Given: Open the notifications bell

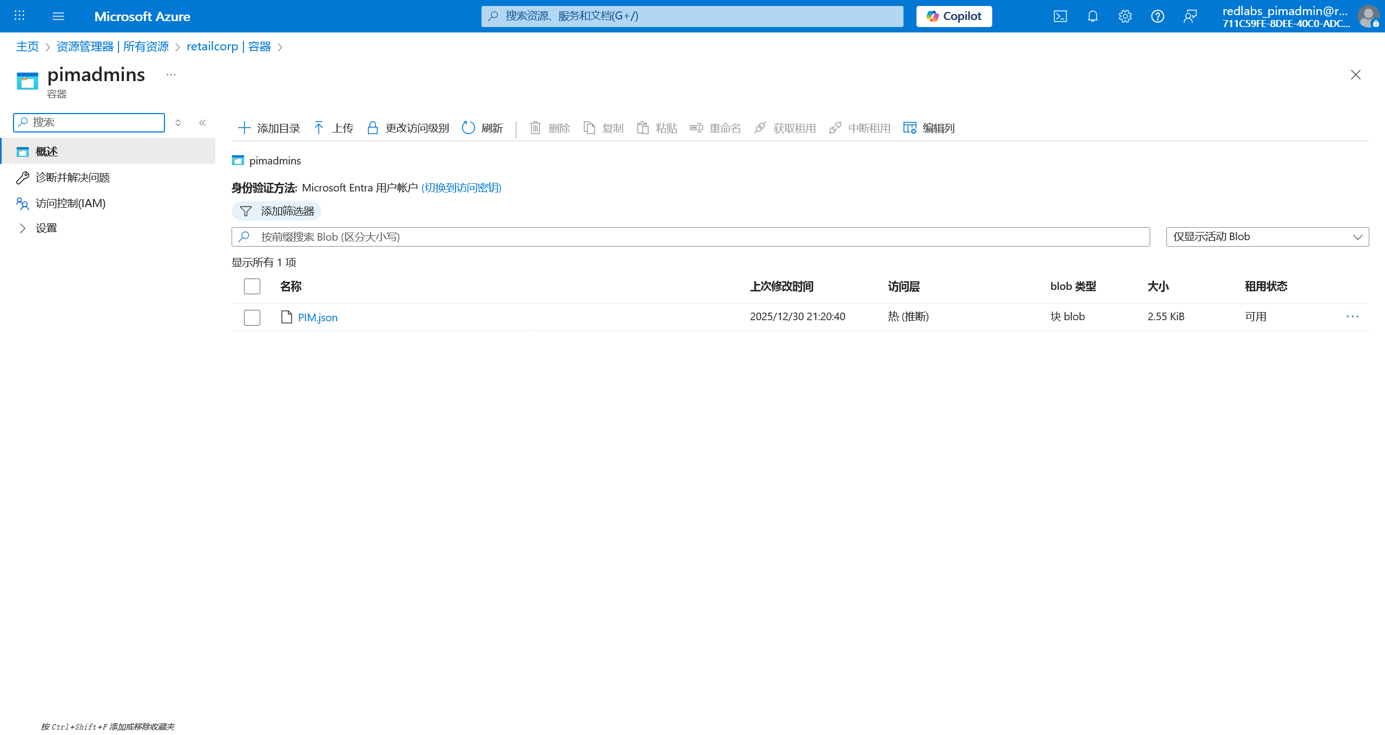Looking at the screenshot, I should 1092,16.
